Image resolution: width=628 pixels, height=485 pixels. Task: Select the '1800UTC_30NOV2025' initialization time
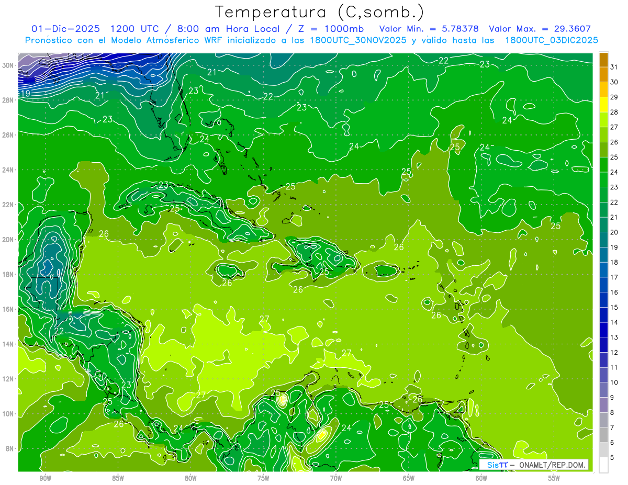[358, 40]
